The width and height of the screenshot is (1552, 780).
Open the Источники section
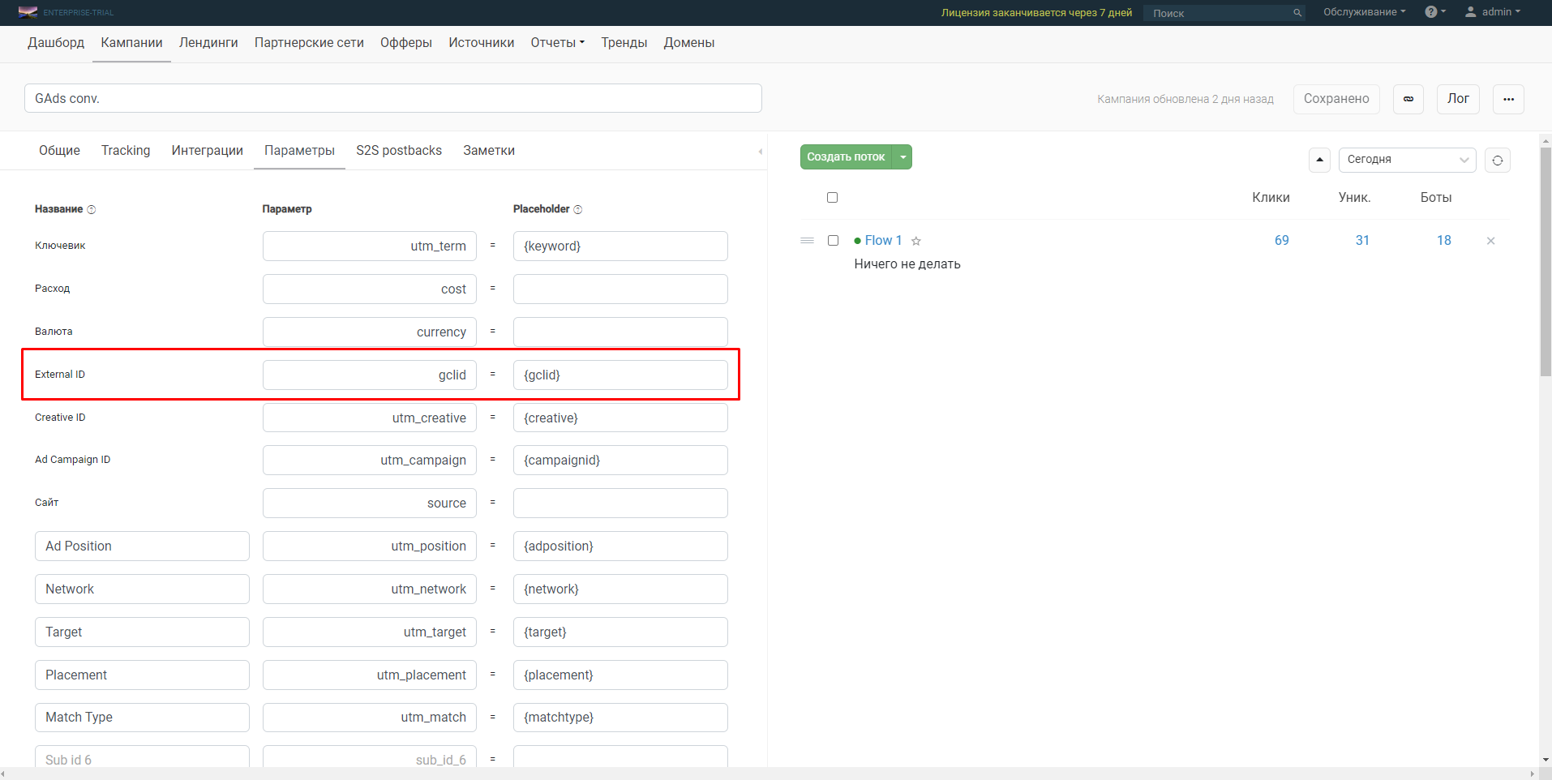(482, 43)
